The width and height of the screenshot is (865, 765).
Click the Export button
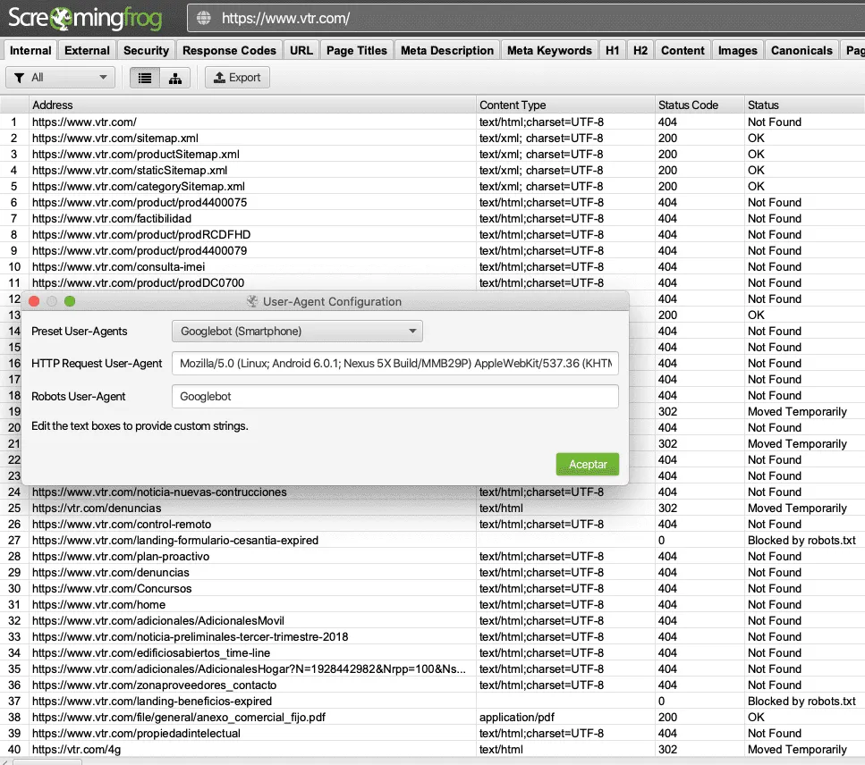(x=237, y=78)
